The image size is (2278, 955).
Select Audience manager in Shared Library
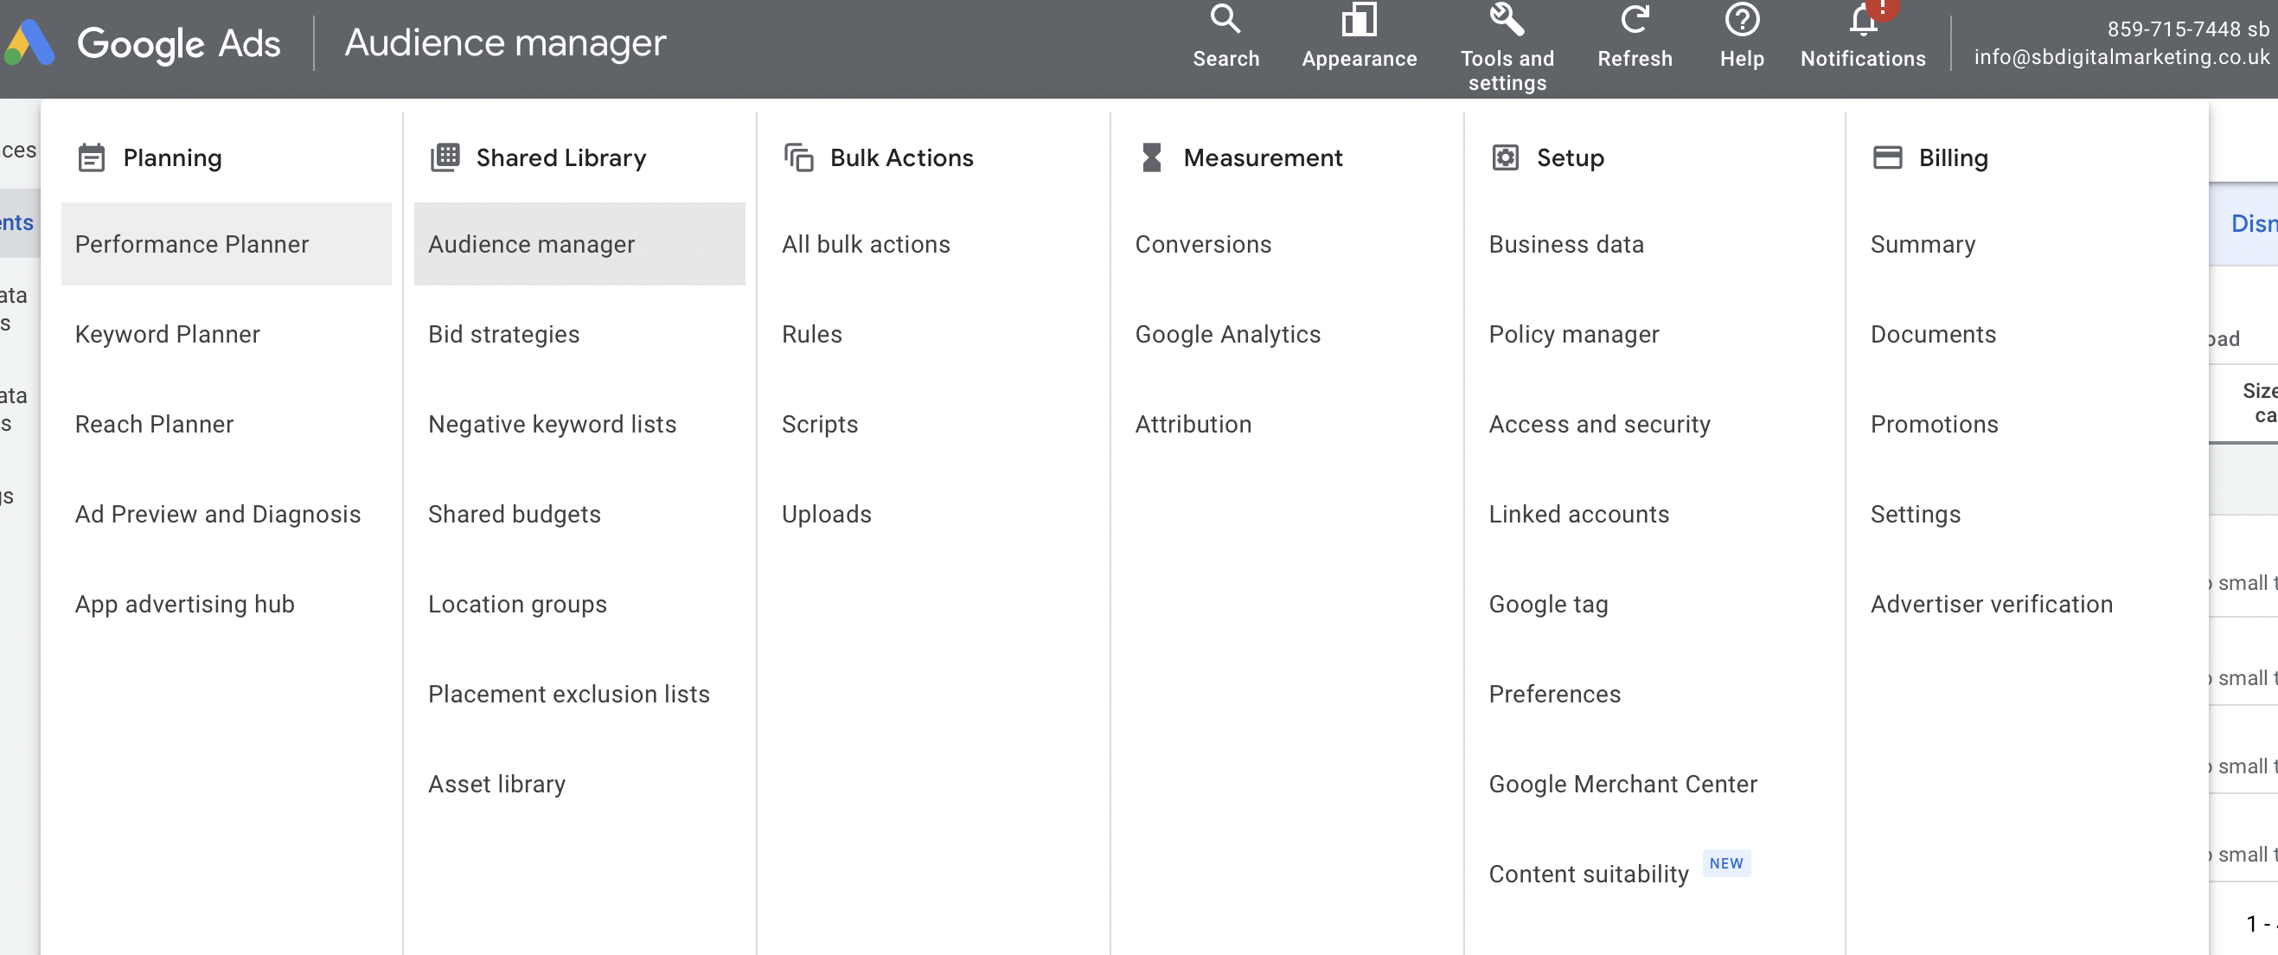[x=579, y=244]
